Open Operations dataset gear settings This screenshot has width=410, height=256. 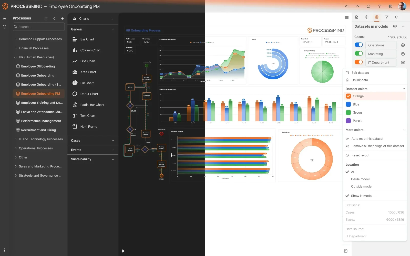click(403, 45)
